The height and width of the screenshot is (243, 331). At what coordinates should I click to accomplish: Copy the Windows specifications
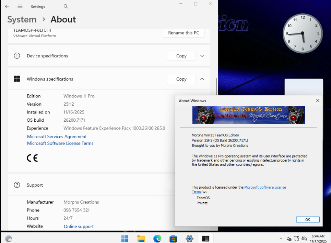[x=181, y=79]
